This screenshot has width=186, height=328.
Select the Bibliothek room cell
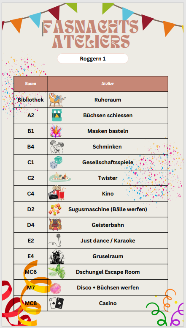pos(31,99)
